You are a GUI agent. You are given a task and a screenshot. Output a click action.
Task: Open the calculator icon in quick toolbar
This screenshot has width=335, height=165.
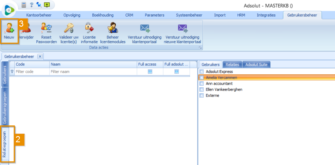tap(24, 5)
